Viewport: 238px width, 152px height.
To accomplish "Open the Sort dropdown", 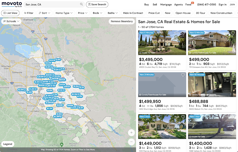I will coord(44,13).
